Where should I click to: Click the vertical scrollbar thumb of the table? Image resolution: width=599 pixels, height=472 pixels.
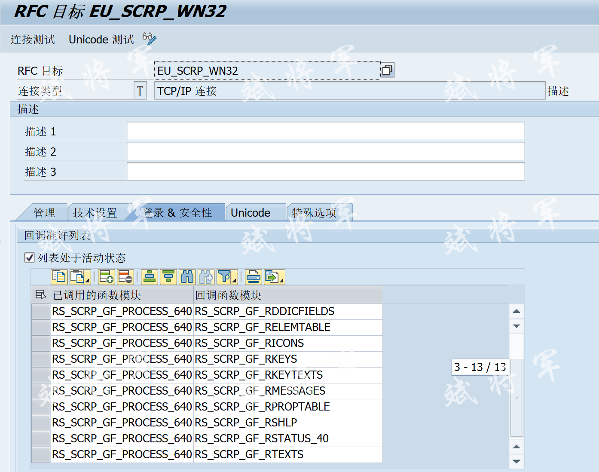516,398
